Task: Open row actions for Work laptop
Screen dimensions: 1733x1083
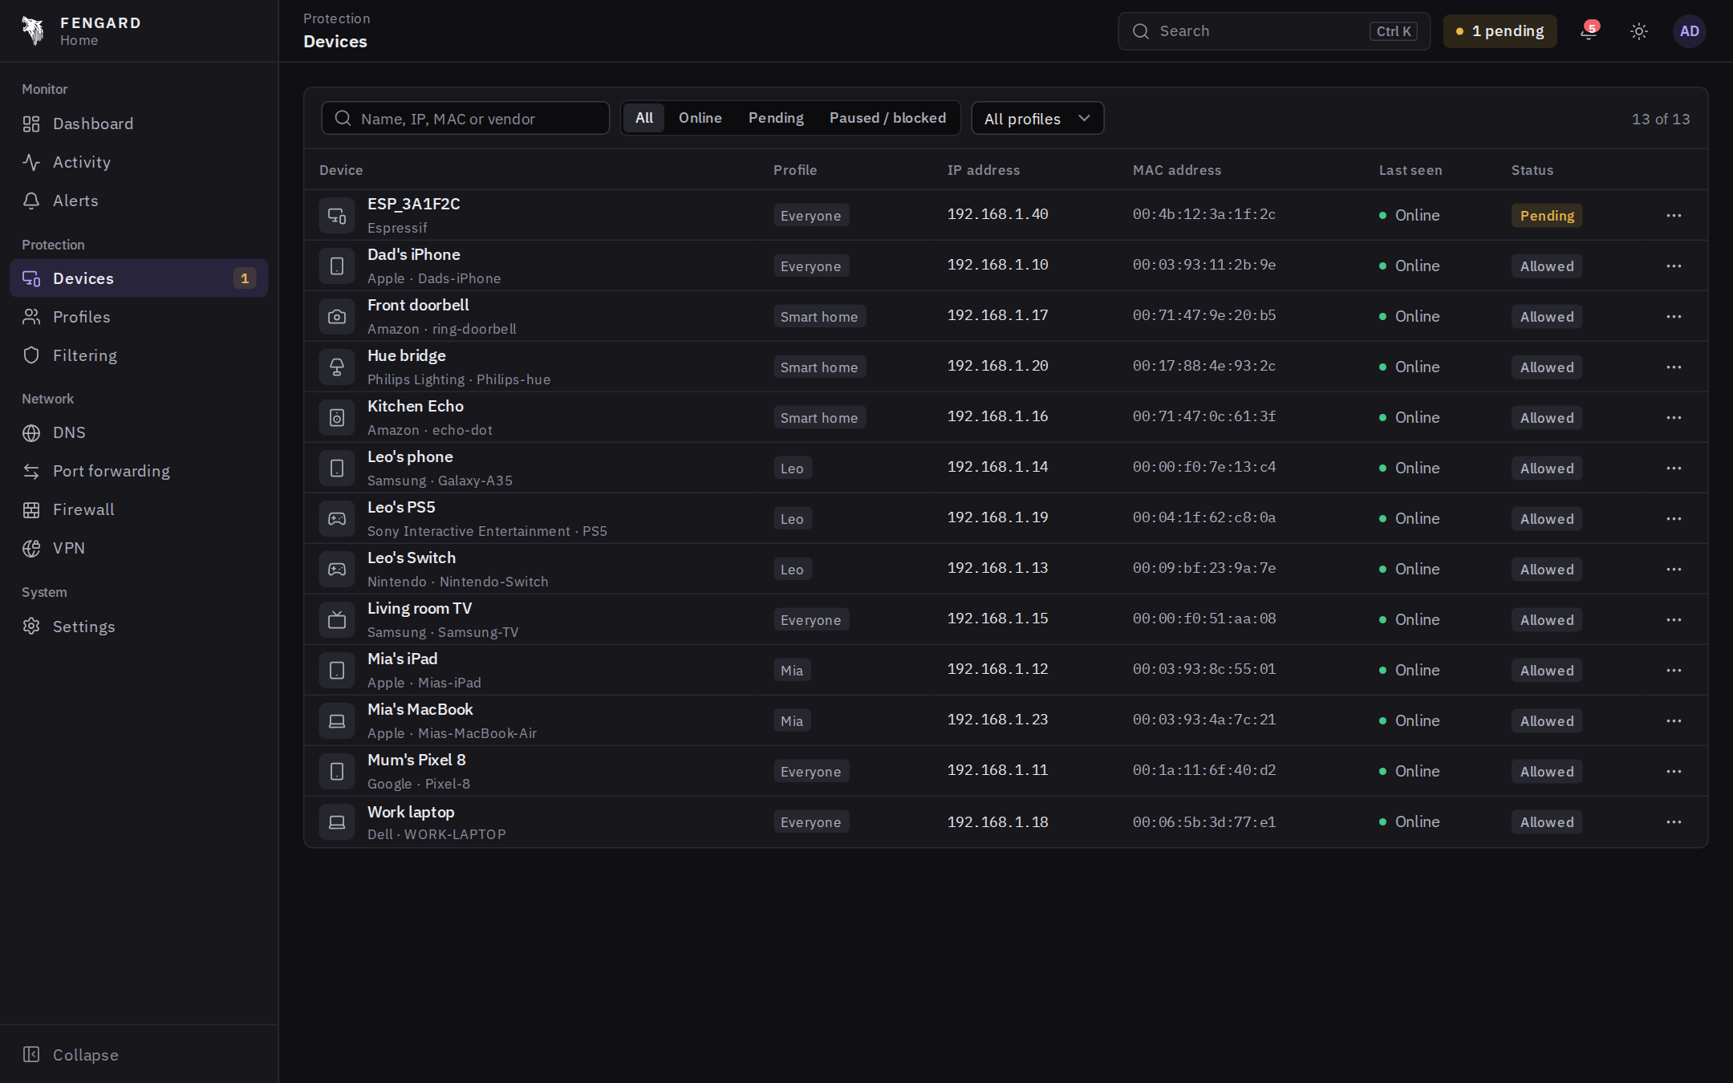Action: pos(1674,821)
